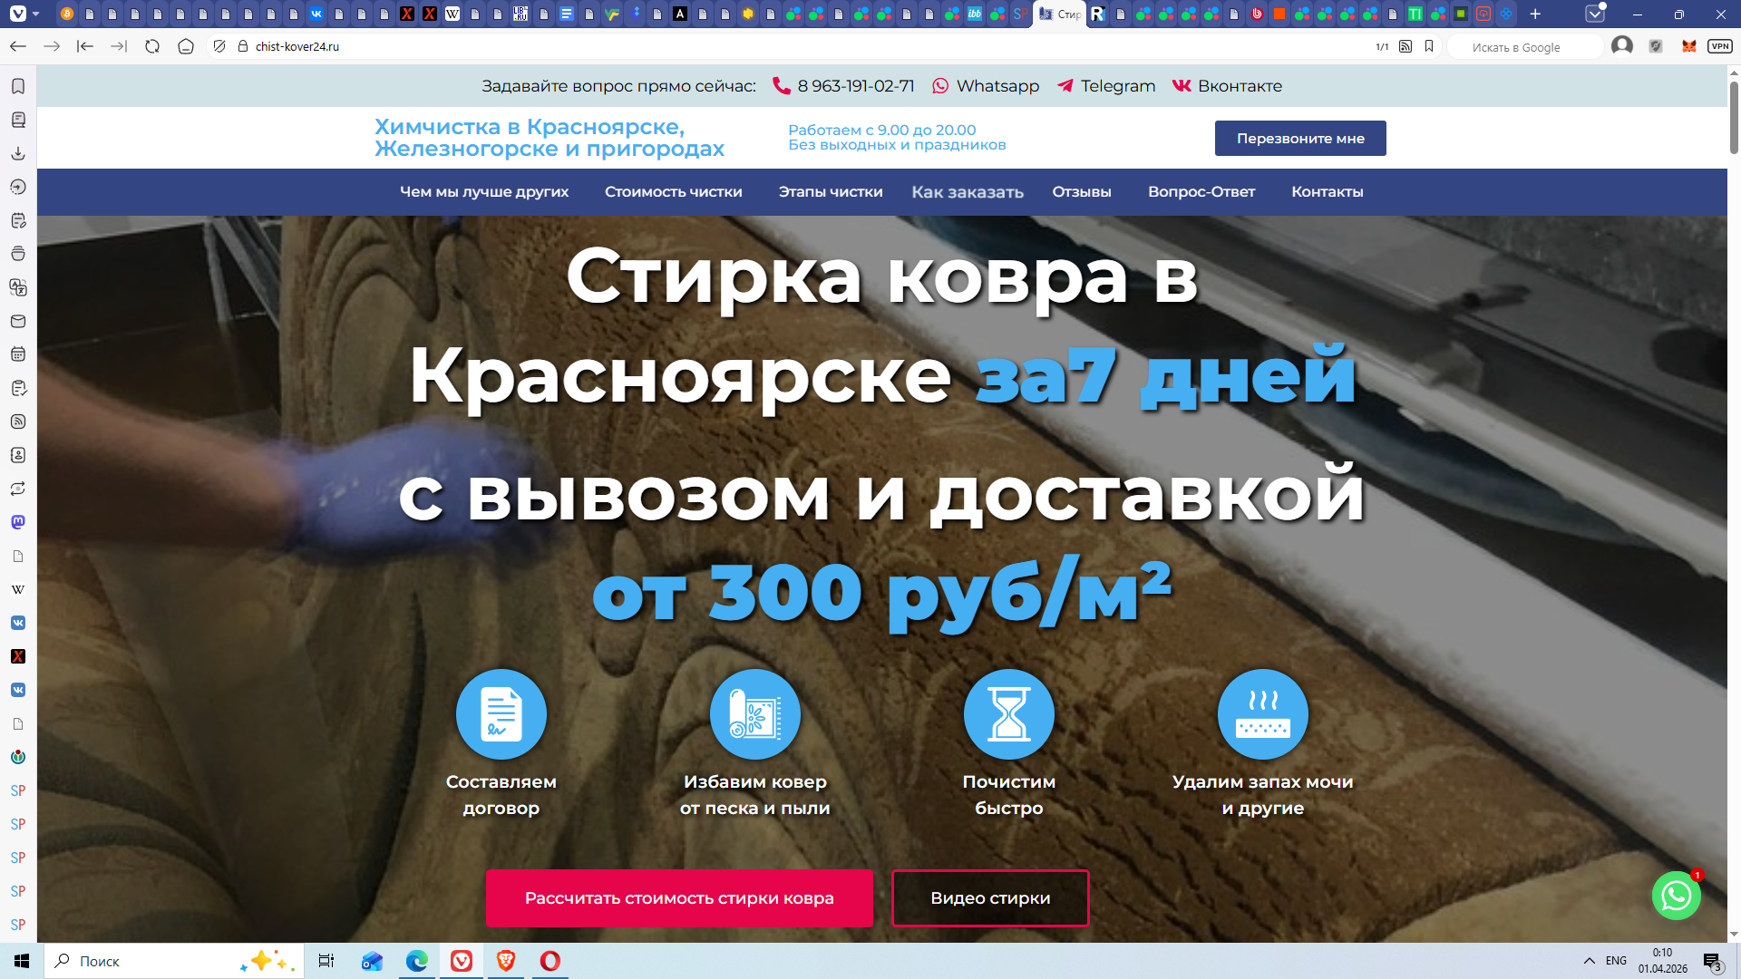The height and width of the screenshot is (979, 1741).
Task: Click the Vivaldi reload page button
Action: point(152,46)
